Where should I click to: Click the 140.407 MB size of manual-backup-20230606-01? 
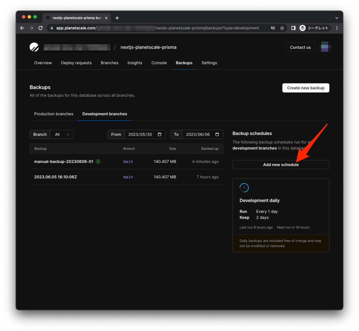[165, 161]
